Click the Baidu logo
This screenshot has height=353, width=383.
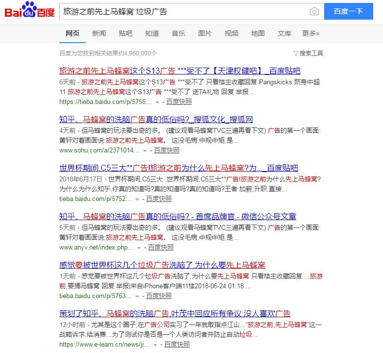[29, 9]
